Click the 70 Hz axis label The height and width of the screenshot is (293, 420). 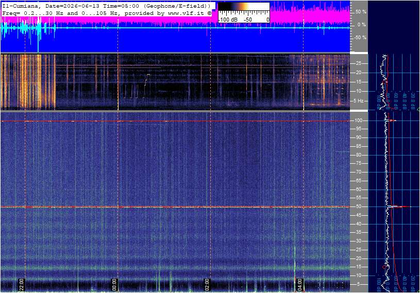pos(358,172)
